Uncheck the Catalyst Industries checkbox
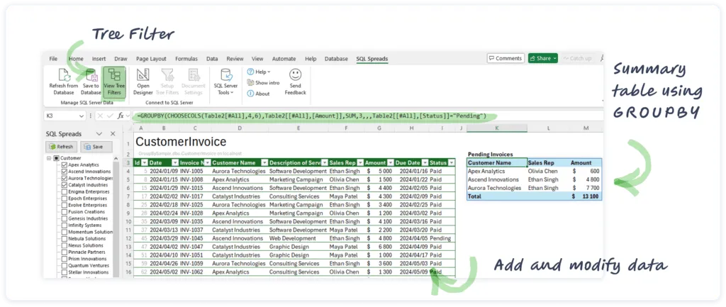 tap(65, 185)
